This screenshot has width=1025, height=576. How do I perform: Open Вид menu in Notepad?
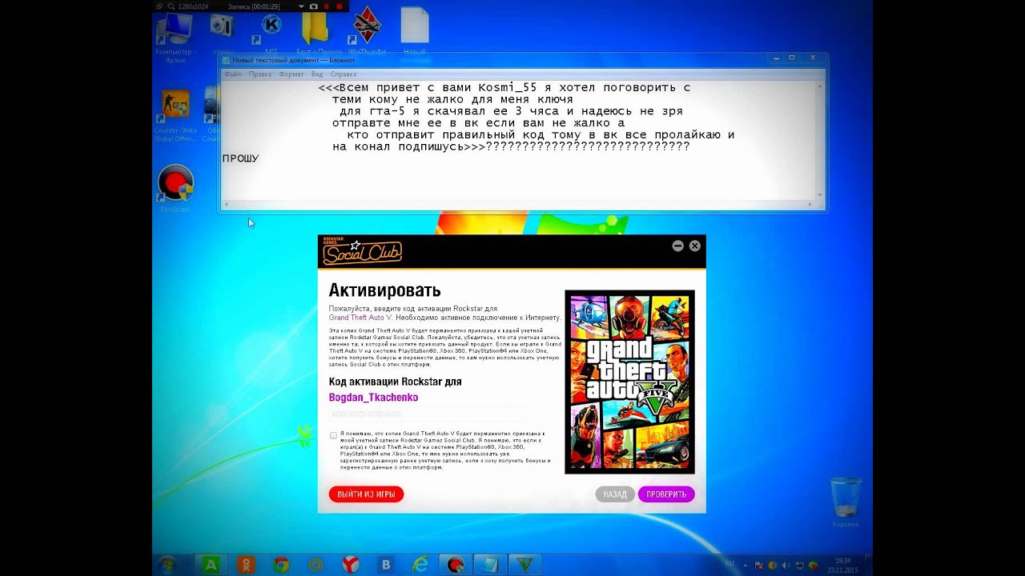point(317,74)
